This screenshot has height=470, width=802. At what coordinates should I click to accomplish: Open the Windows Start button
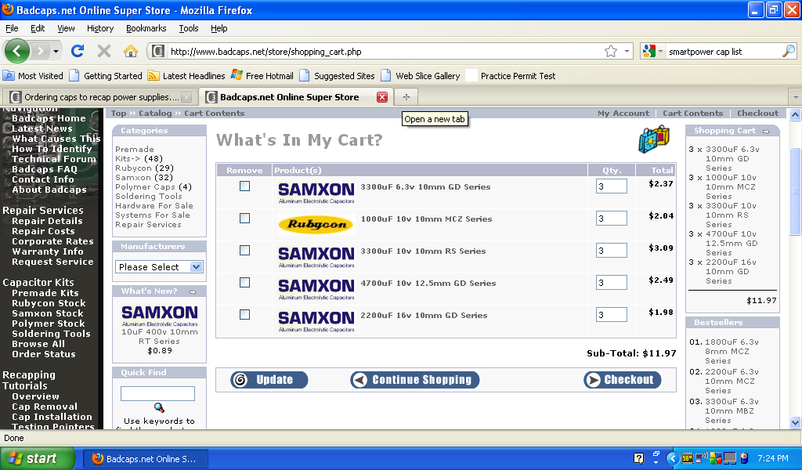tap(37, 458)
